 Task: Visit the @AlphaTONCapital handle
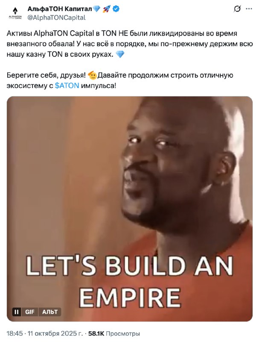click(57, 18)
